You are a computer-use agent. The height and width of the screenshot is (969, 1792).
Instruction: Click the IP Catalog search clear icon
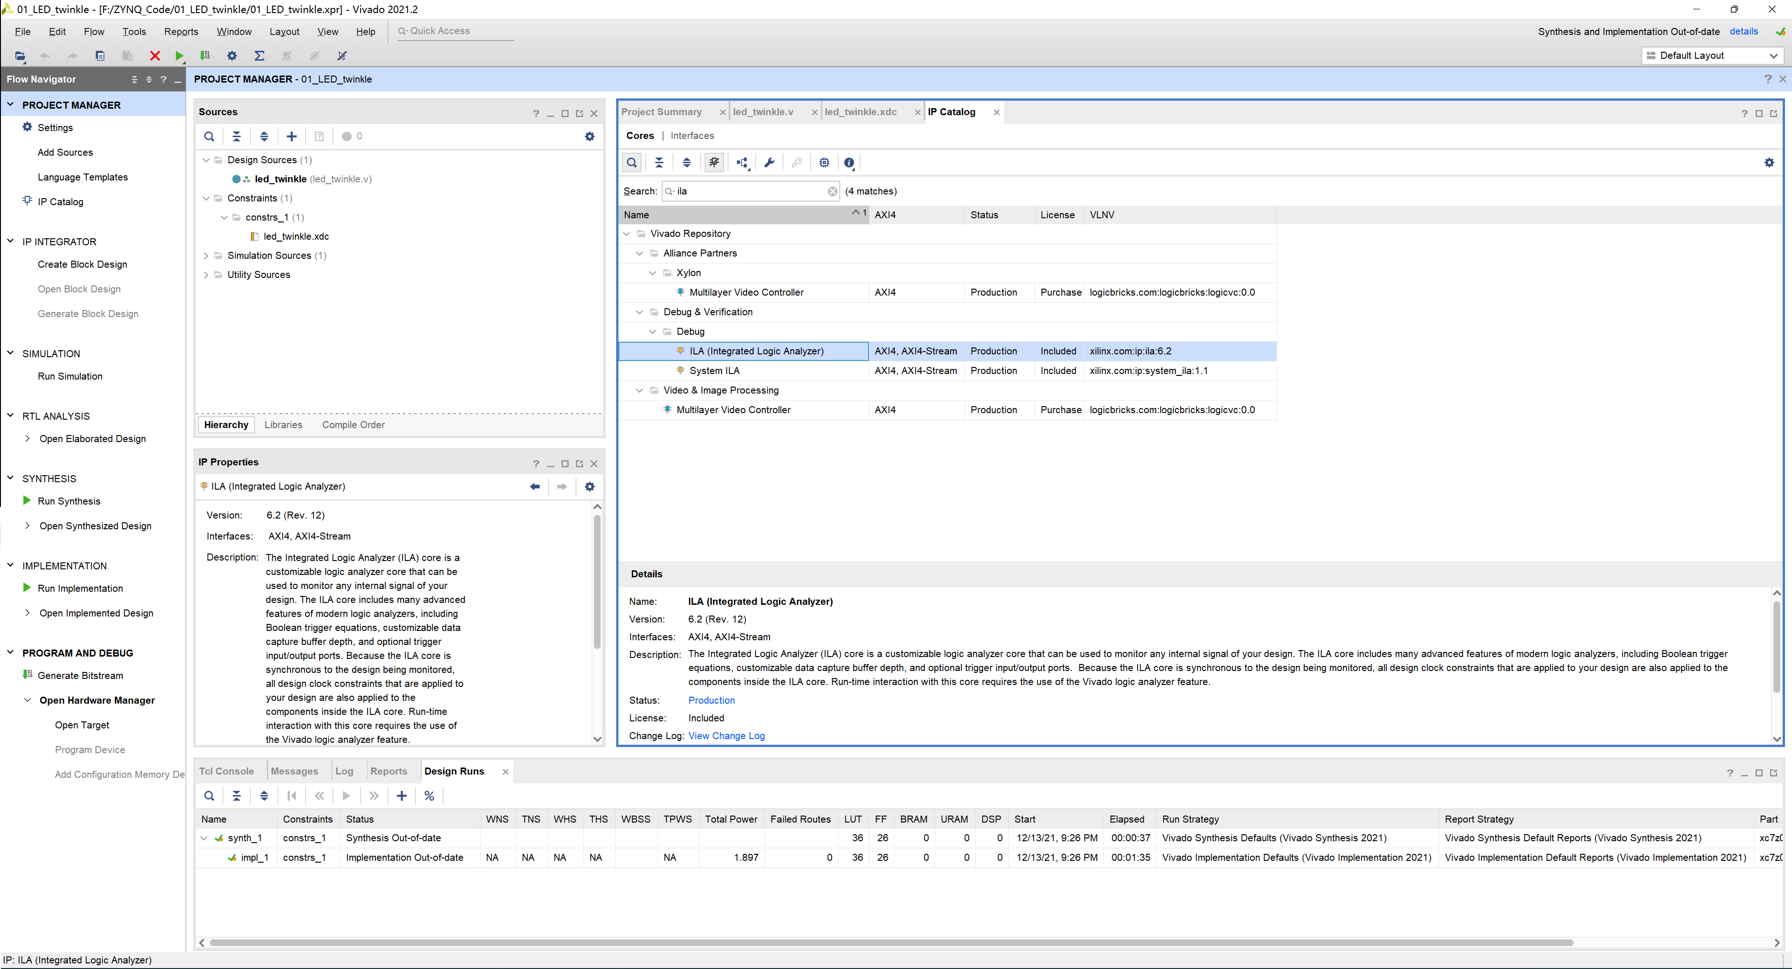[832, 191]
